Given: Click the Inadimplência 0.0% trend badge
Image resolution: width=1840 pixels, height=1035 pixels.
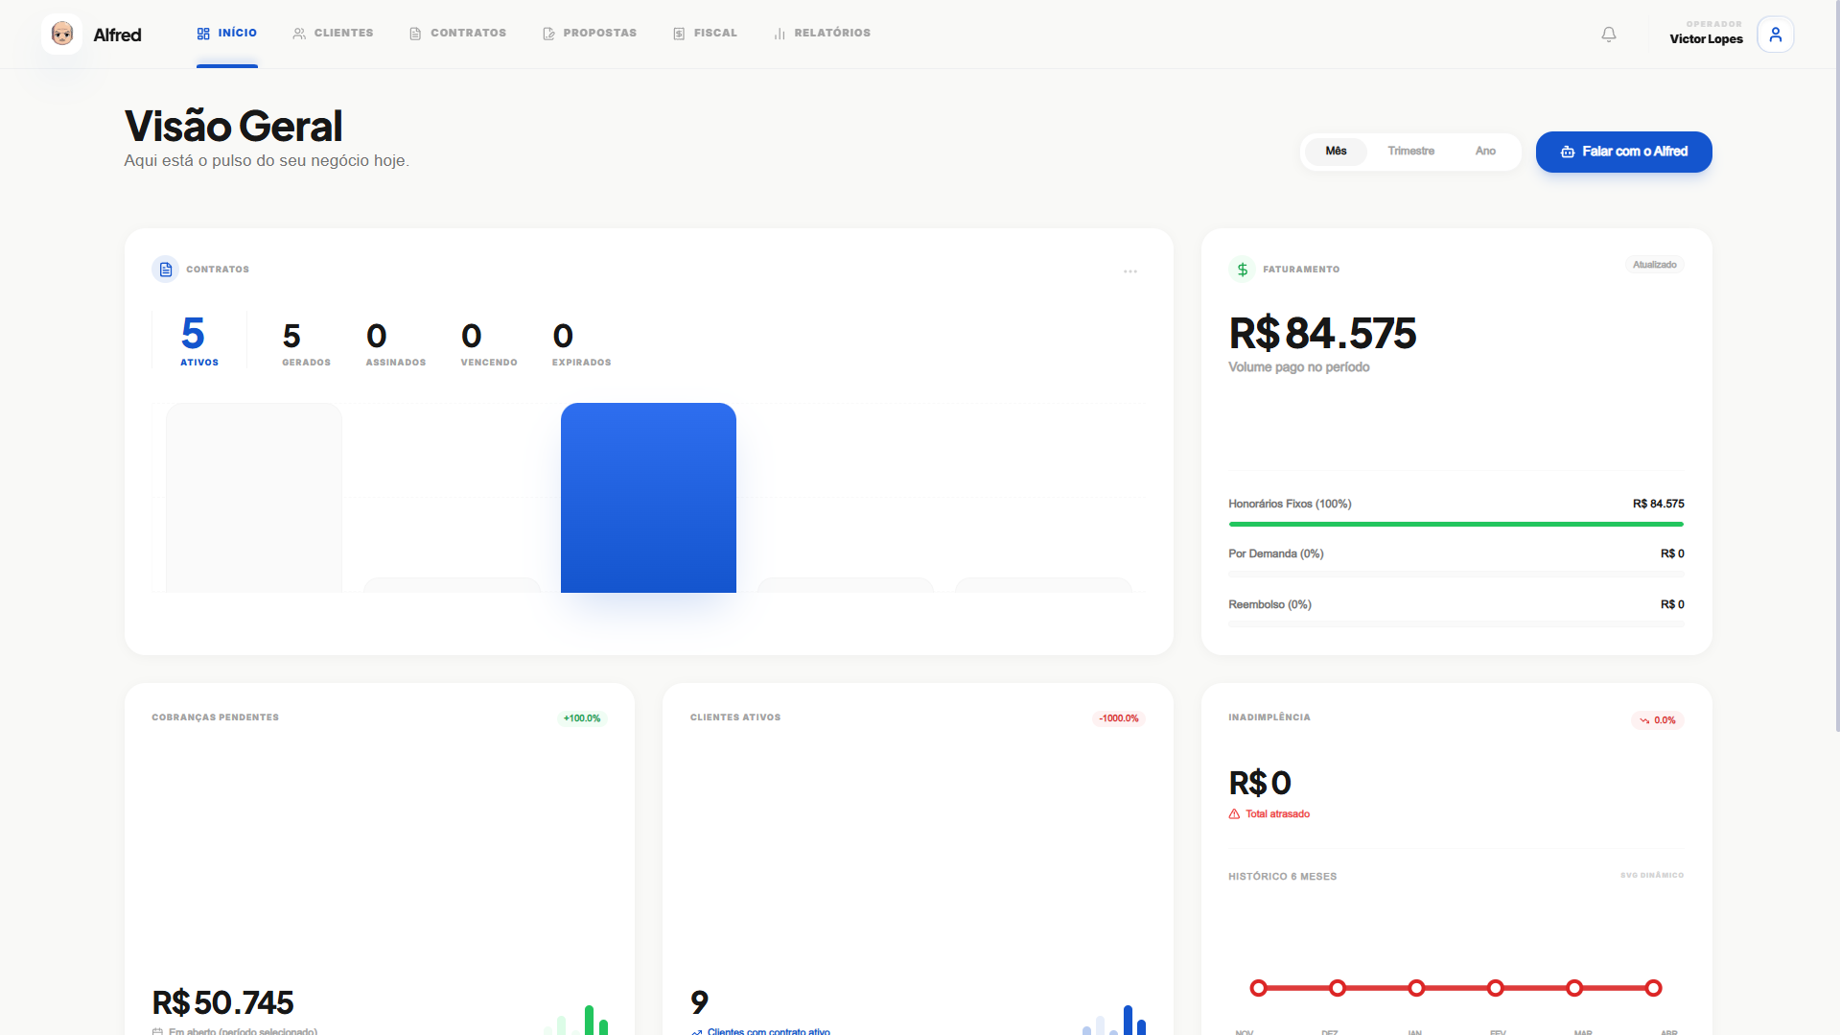Looking at the screenshot, I should [x=1658, y=720].
